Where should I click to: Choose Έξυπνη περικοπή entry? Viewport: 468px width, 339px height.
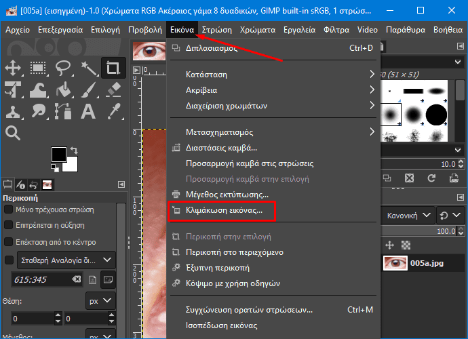tap(273, 268)
